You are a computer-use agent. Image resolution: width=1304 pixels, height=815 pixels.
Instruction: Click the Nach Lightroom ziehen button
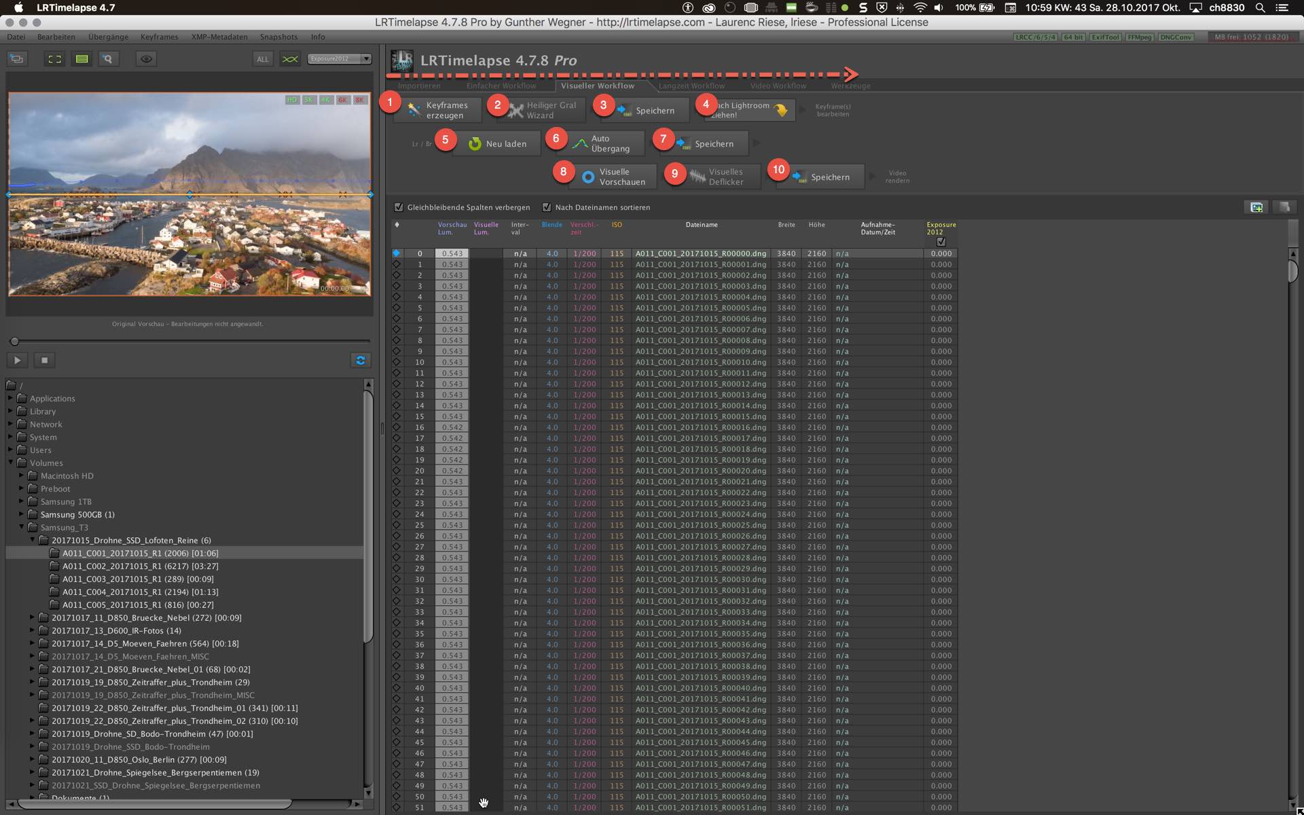click(x=750, y=110)
